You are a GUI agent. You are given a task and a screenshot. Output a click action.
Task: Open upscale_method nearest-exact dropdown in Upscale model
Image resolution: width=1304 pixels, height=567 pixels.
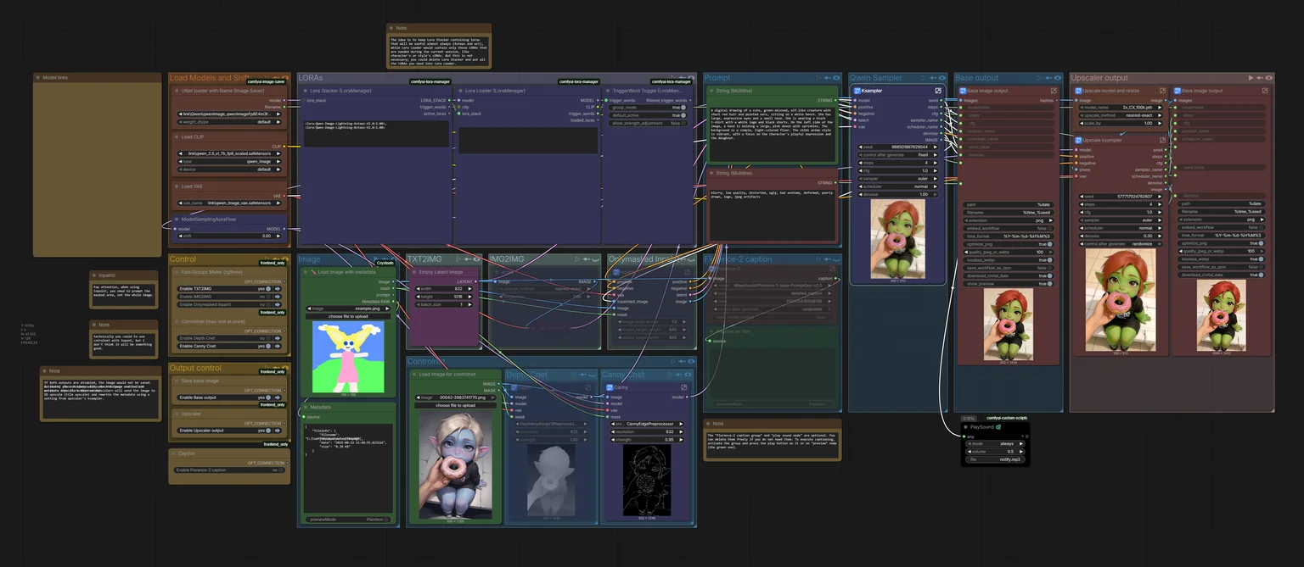coord(1121,115)
